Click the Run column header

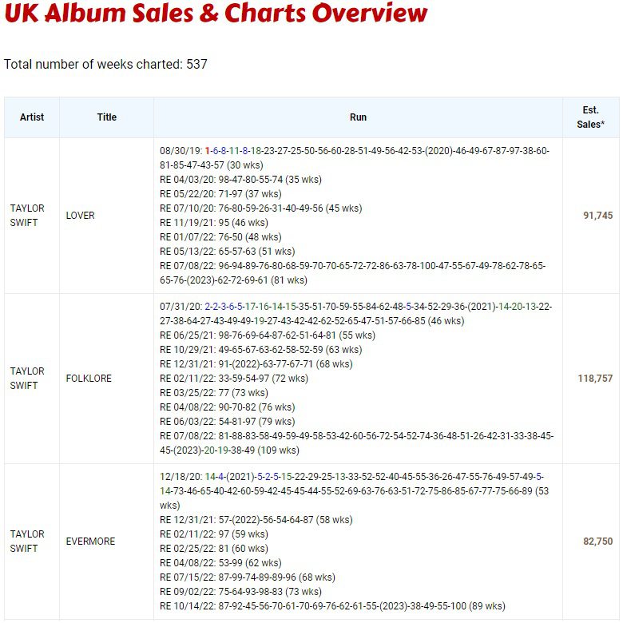(358, 117)
